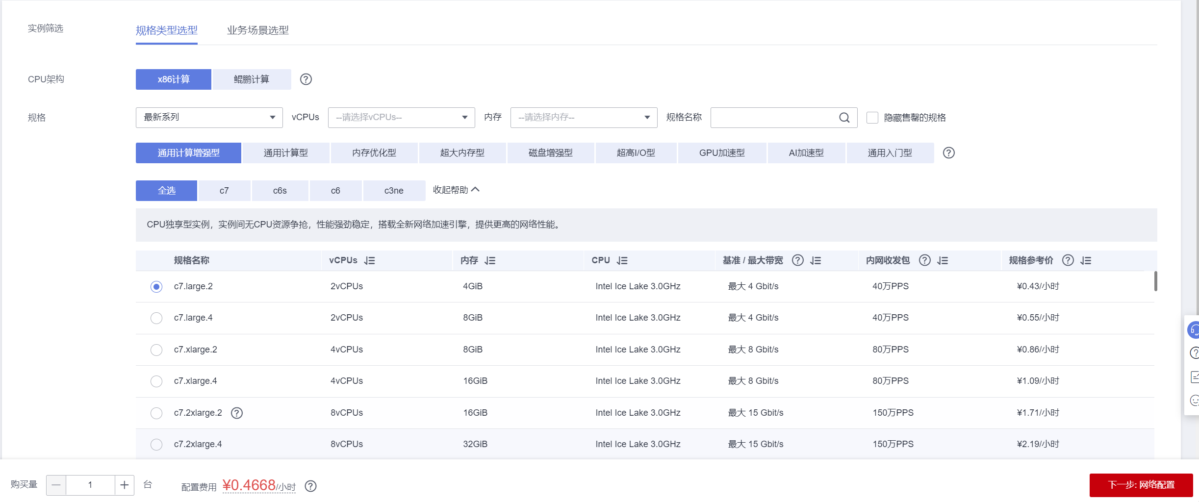This screenshot has height=502, width=1199.
Task: Select c7.large.4 radio button
Action: [156, 318]
